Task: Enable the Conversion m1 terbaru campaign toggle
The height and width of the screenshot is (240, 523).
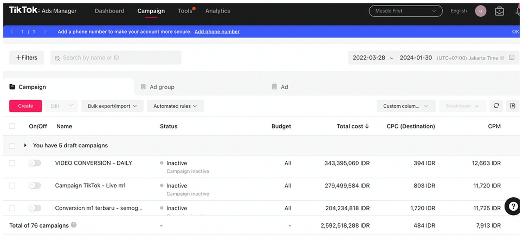Action: pyautogui.click(x=35, y=208)
